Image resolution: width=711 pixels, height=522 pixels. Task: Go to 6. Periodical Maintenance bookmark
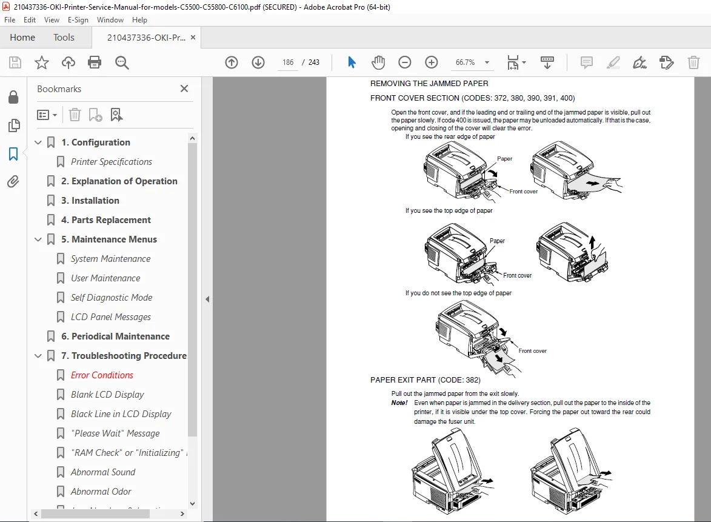[x=115, y=336]
